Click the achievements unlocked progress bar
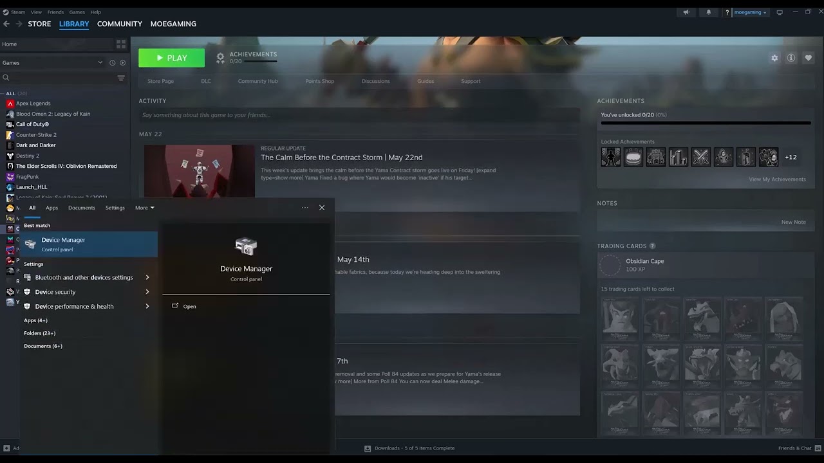The width and height of the screenshot is (824, 463). (x=706, y=122)
